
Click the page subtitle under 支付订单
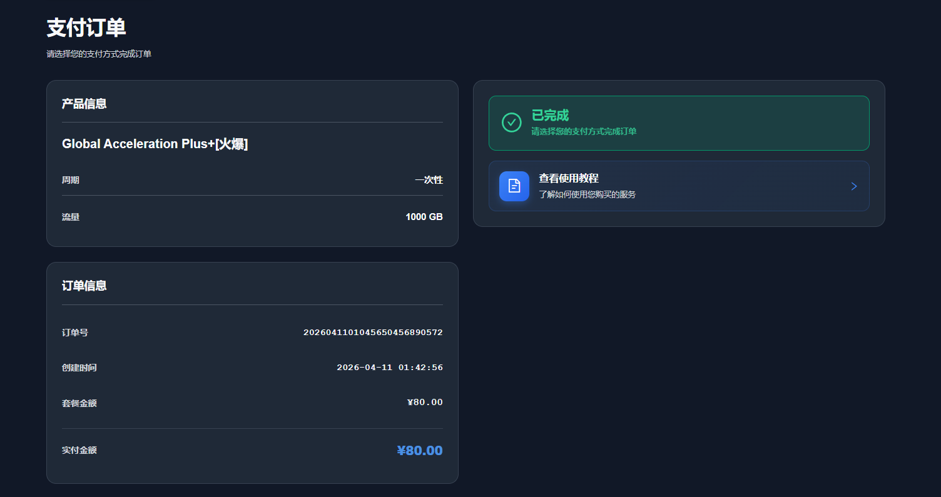tap(99, 54)
